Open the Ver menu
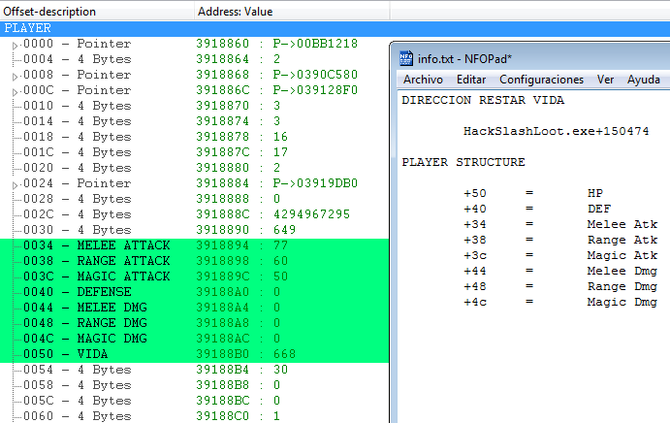 coord(605,80)
